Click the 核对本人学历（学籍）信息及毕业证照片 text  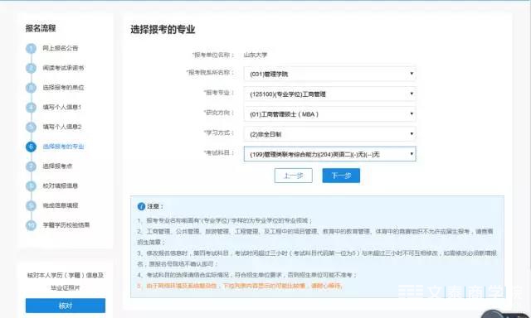pos(66,282)
